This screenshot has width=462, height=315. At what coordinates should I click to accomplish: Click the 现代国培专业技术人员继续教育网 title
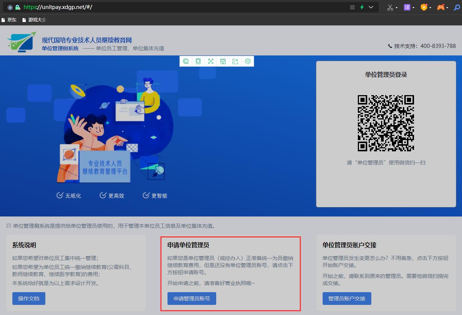coord(87,40)
